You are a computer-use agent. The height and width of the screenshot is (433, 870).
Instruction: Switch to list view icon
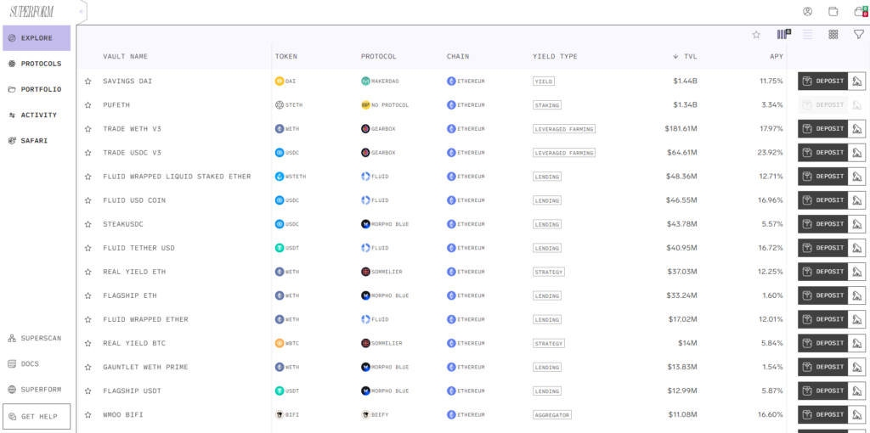pyautogui.click(x=808, y=34)
